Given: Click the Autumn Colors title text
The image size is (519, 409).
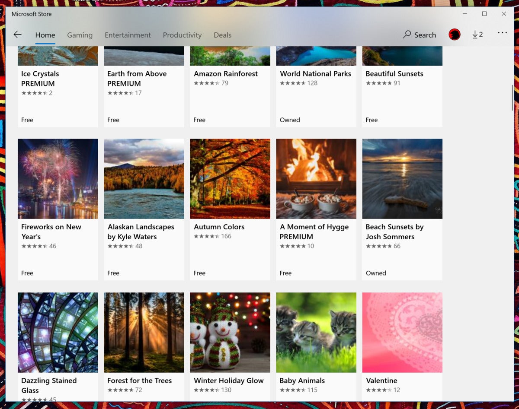Looking at the screenshot, I should (219, 227).
